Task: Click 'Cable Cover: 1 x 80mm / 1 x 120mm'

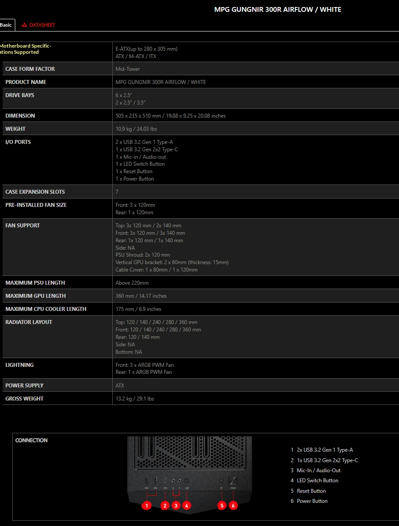Action: coord(156,270)
